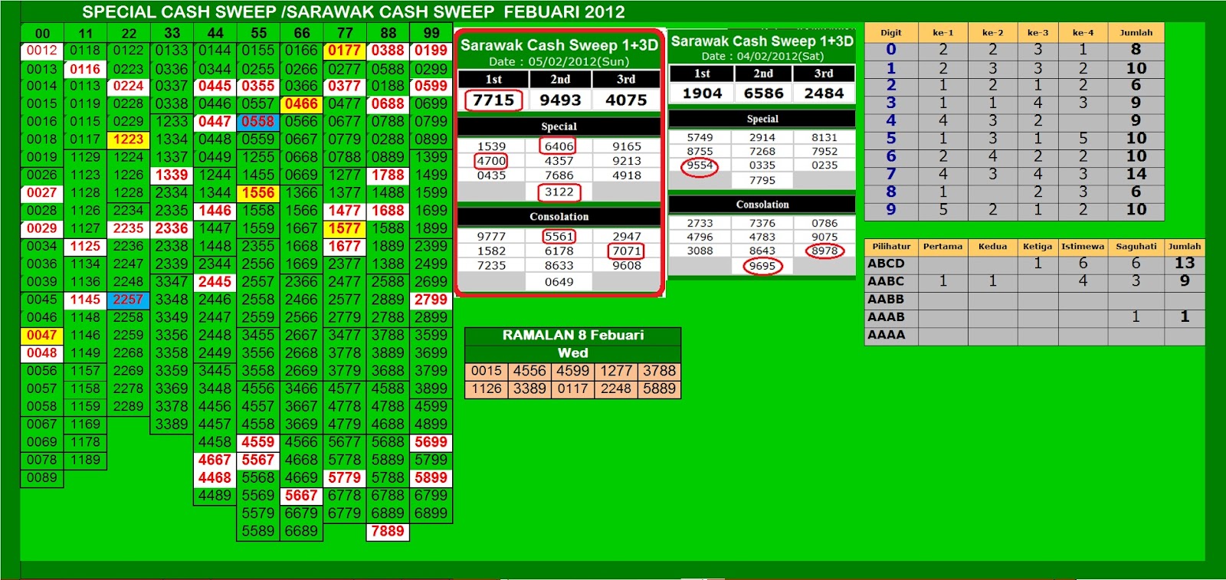Click the Pertama column header
This screenshot has width=1226, height=580.
(942, 247)
